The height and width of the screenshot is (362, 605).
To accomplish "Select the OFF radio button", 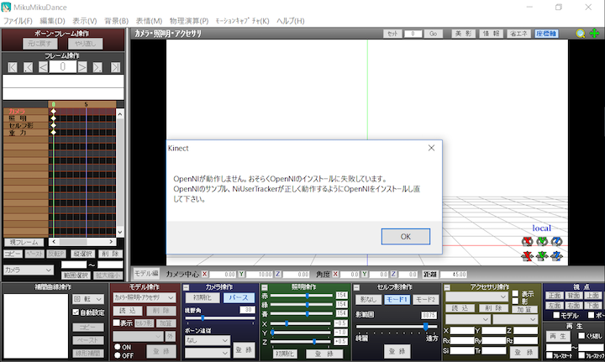I will [x=118, y=355].
